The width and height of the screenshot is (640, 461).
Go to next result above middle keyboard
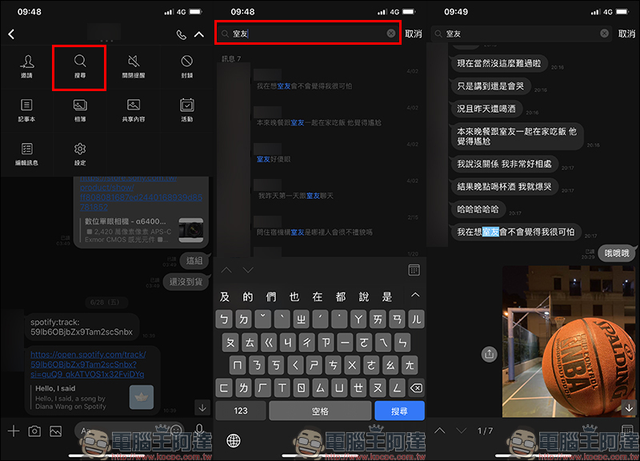(x=248, y=270)
